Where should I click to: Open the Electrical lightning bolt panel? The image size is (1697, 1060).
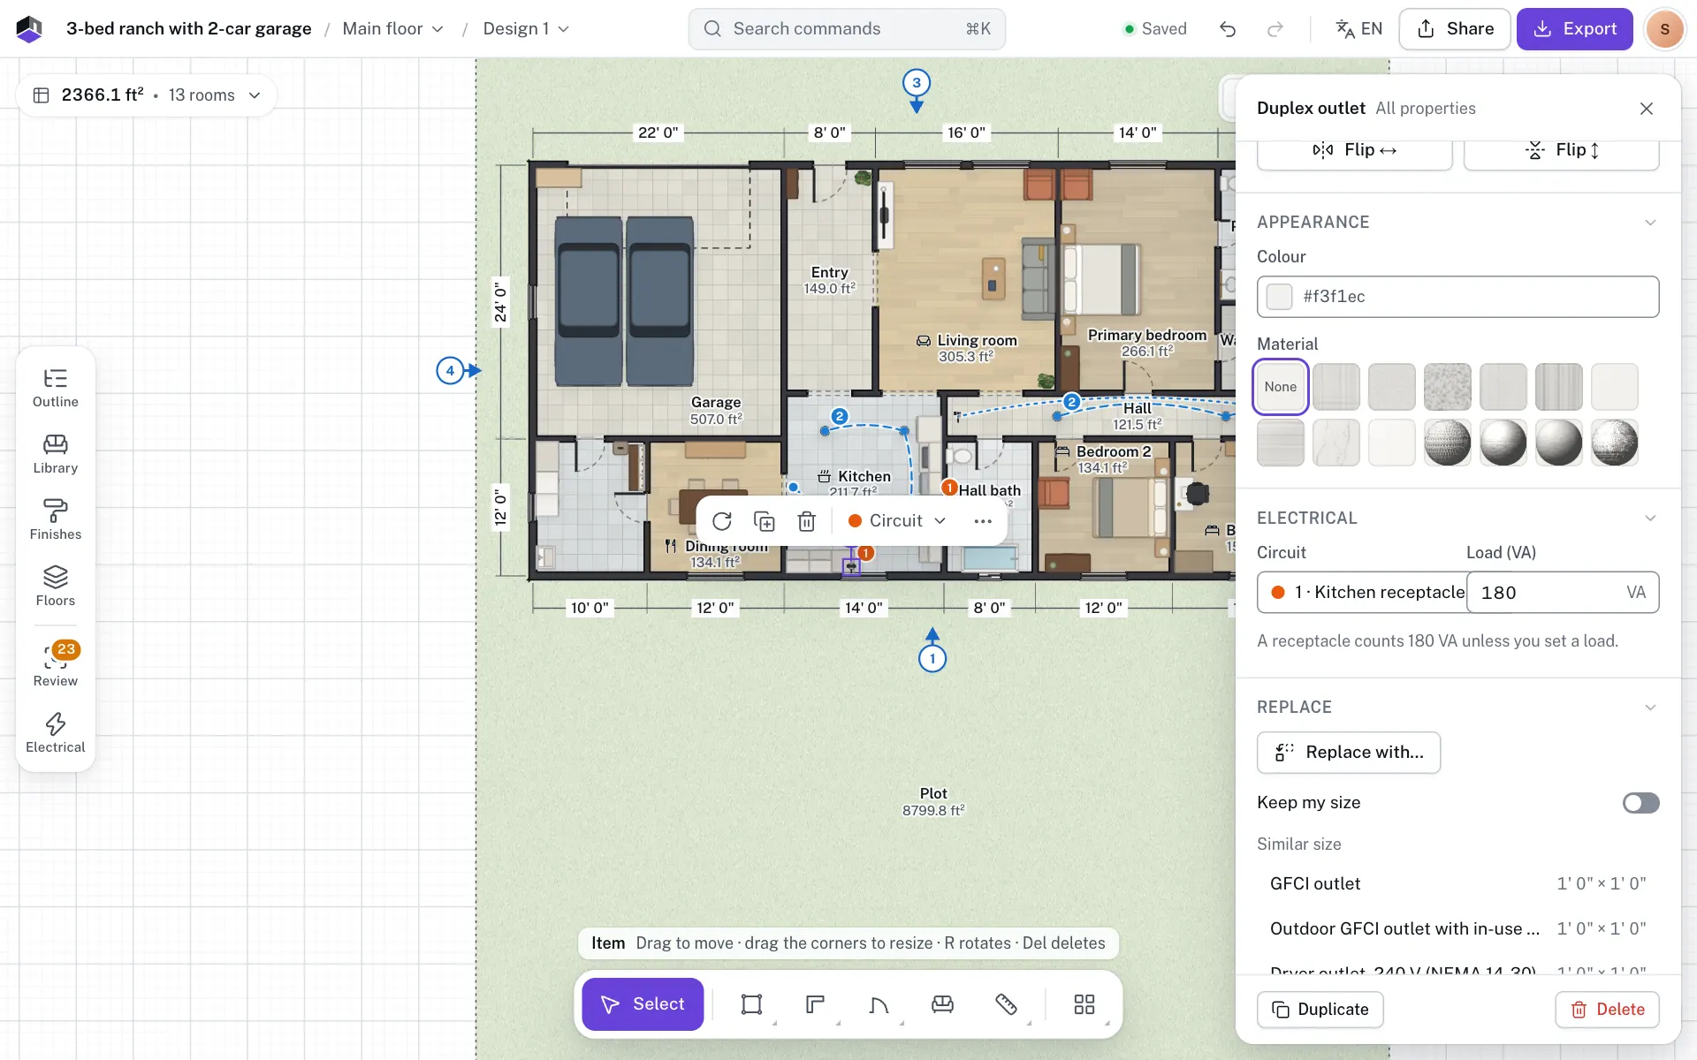(x=56, y=733)
